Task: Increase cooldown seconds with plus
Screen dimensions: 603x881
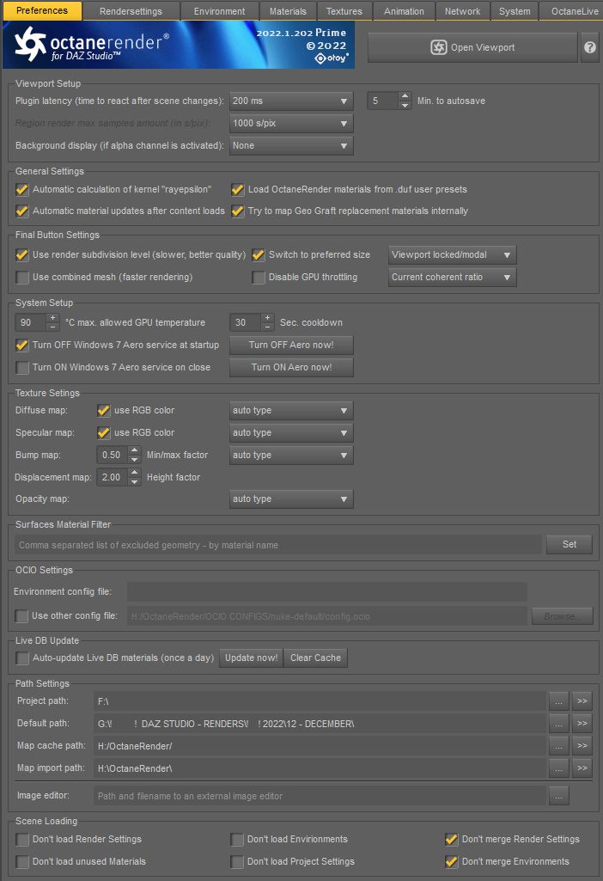Action: click(x=267, y=318)
